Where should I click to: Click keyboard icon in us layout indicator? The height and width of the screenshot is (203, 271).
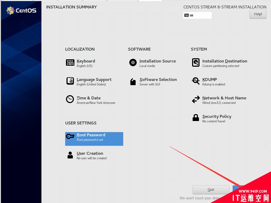[x=187, y=15]
